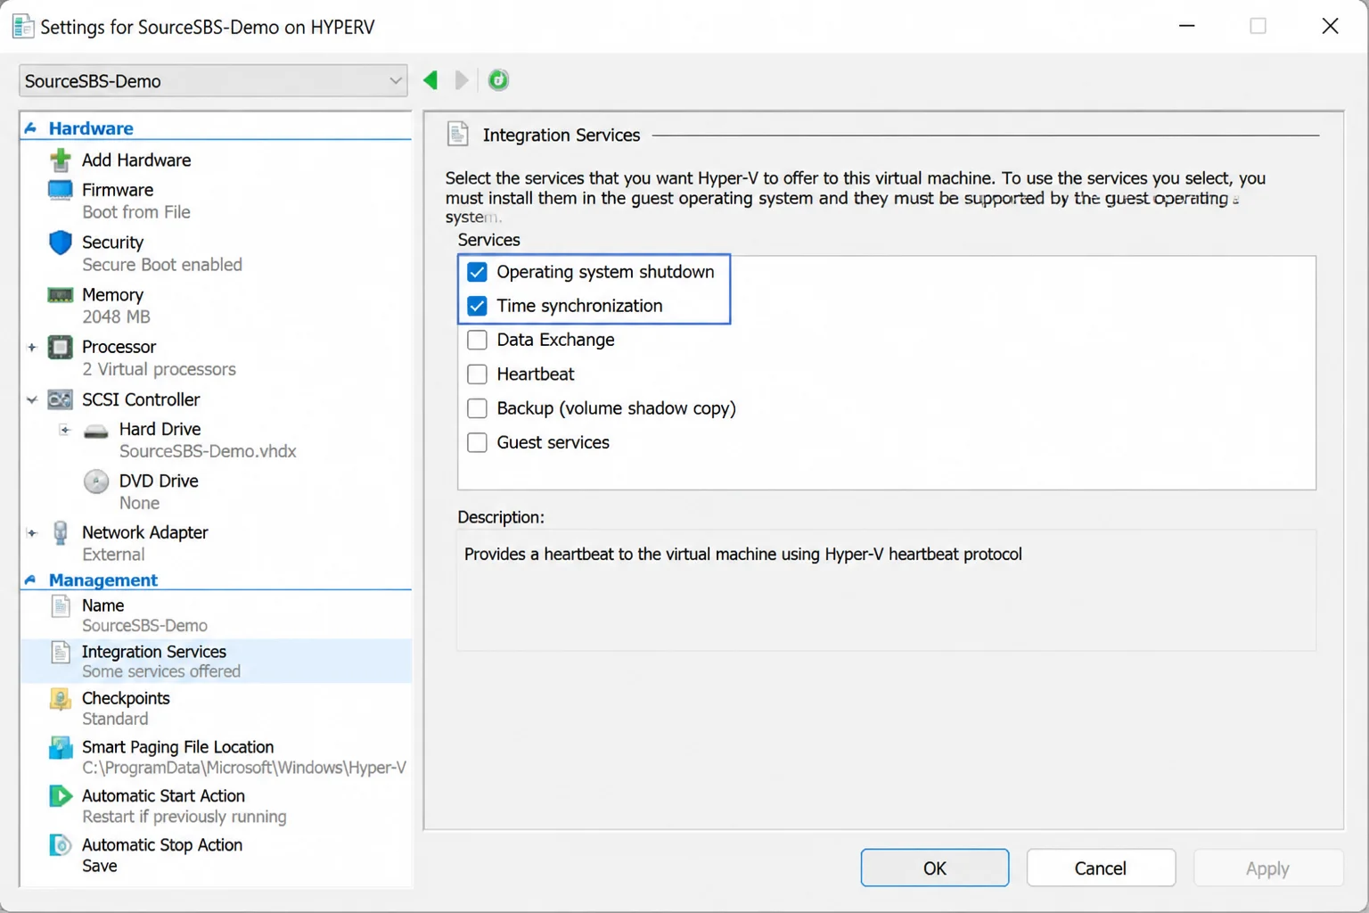The width and height of the screenshot is (1369, 913).
Task: Open the Security settings page
Action: tap(112, 243)
